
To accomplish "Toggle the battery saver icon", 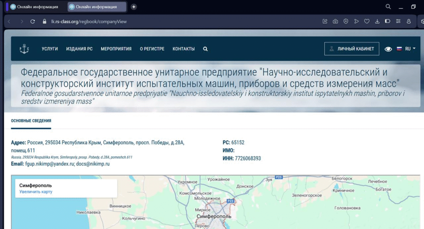I will [388, 21].
